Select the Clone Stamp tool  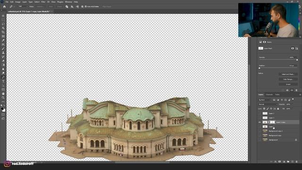click(x=3, y=52)
